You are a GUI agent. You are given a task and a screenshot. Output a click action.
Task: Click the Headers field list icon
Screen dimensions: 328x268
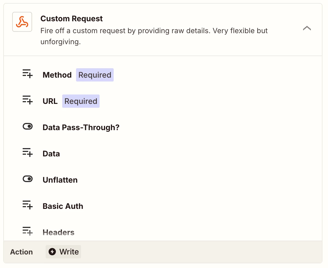(x=27, y=232)
